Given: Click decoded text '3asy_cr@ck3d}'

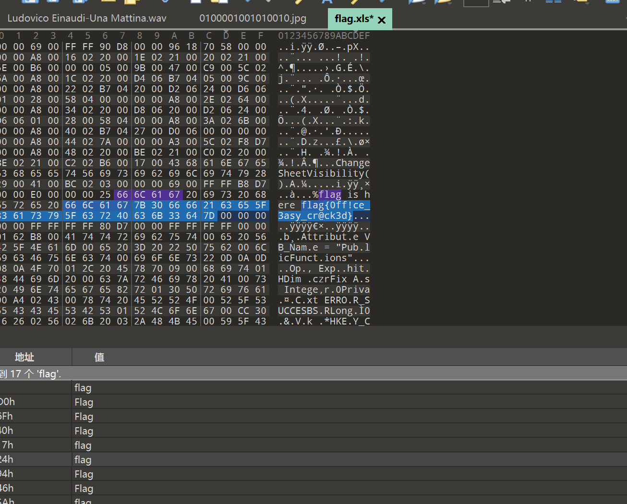Looking at the screenshot, I should (315, 216).
